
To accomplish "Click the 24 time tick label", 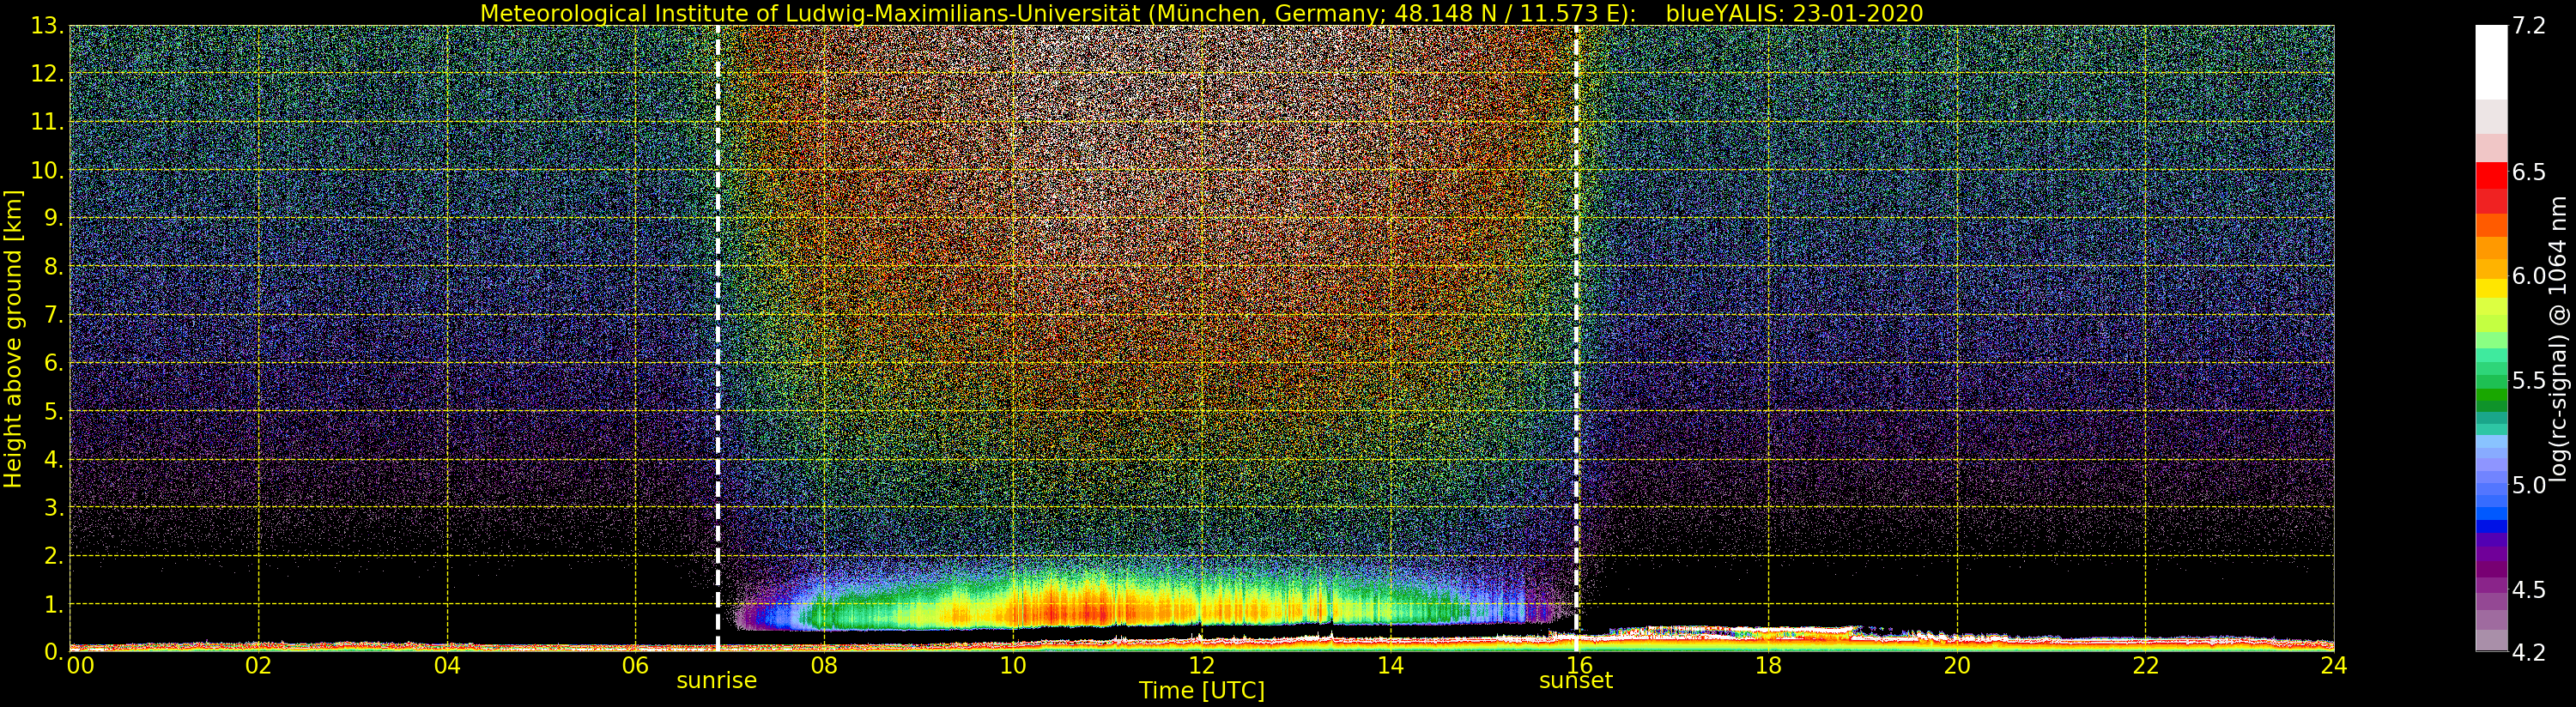I will pyautogui.click(x=2333, y=665).
